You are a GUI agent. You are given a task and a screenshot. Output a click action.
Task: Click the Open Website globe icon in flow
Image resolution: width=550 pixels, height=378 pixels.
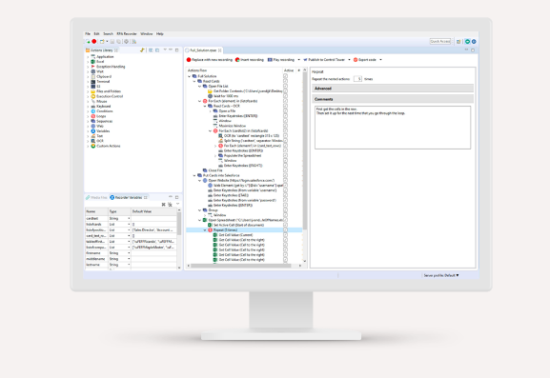coord(205,180)
